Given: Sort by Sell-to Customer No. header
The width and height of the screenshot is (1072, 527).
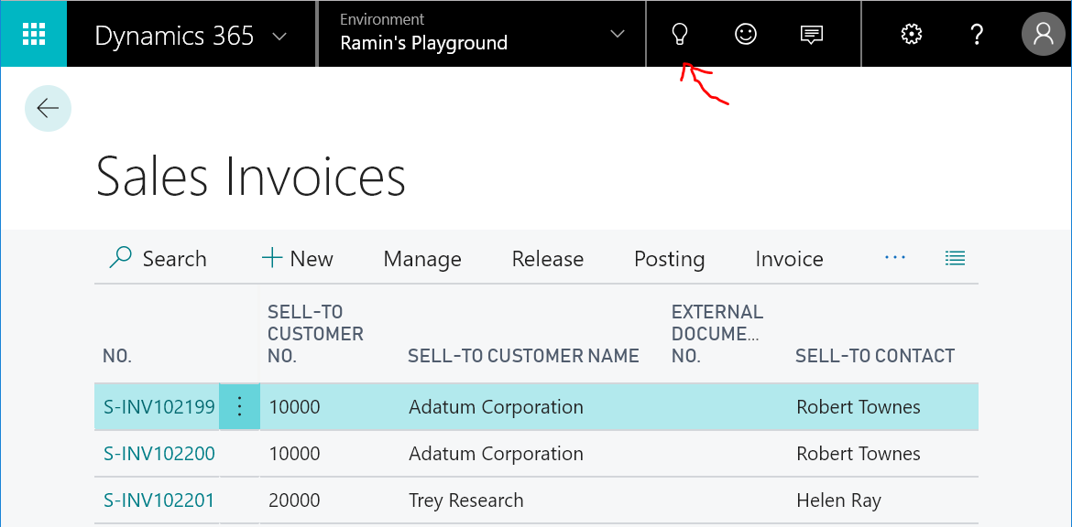Looking at the screenshot, I should coord(315,334).
